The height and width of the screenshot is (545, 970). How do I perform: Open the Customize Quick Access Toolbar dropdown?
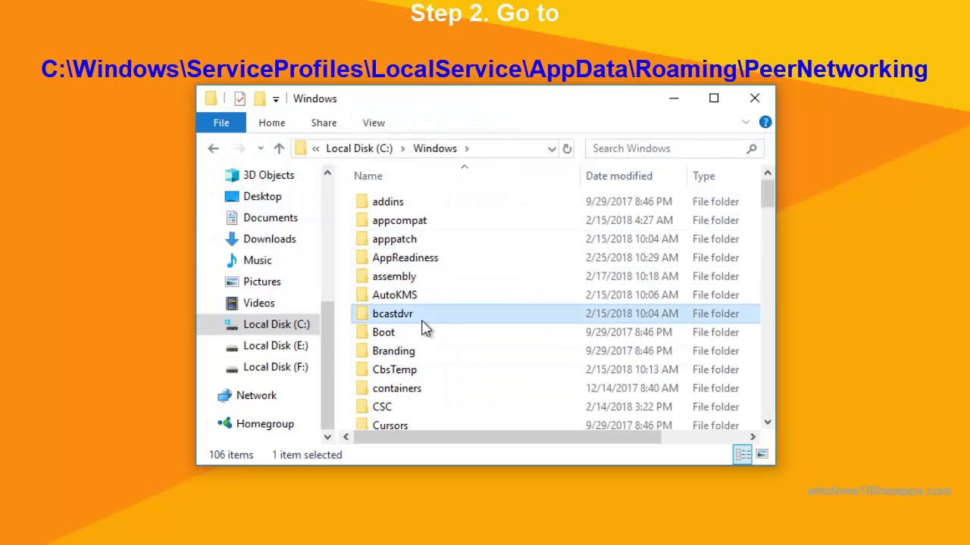(276, 98)
